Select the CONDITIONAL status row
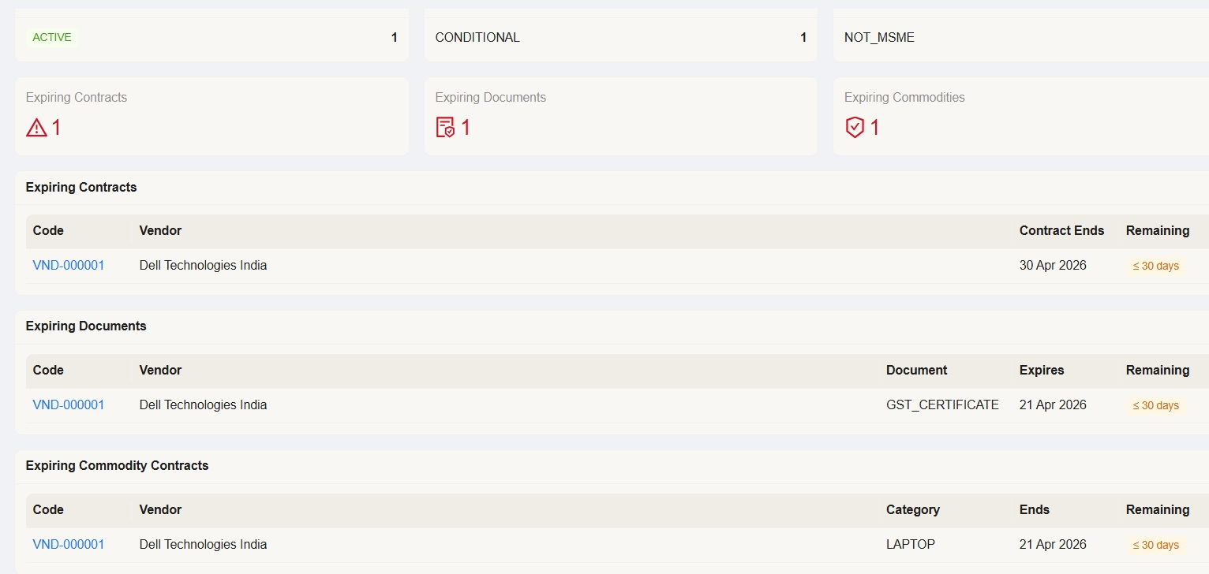 (477, 38)
